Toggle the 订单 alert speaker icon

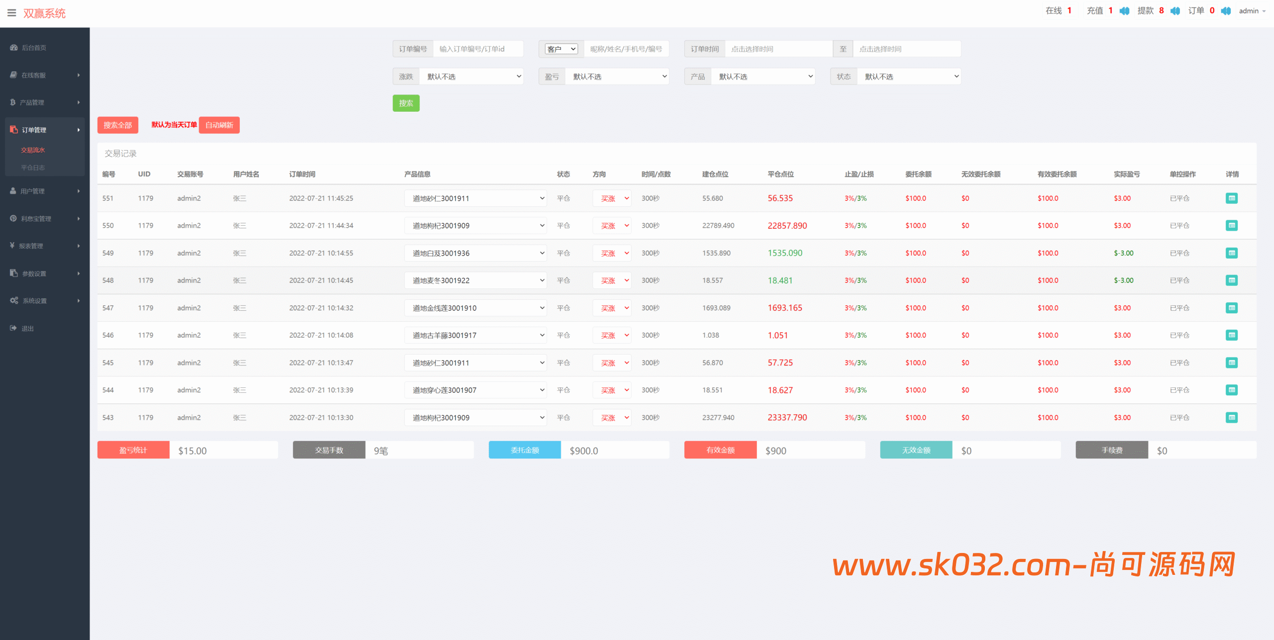pos(1226,11)
